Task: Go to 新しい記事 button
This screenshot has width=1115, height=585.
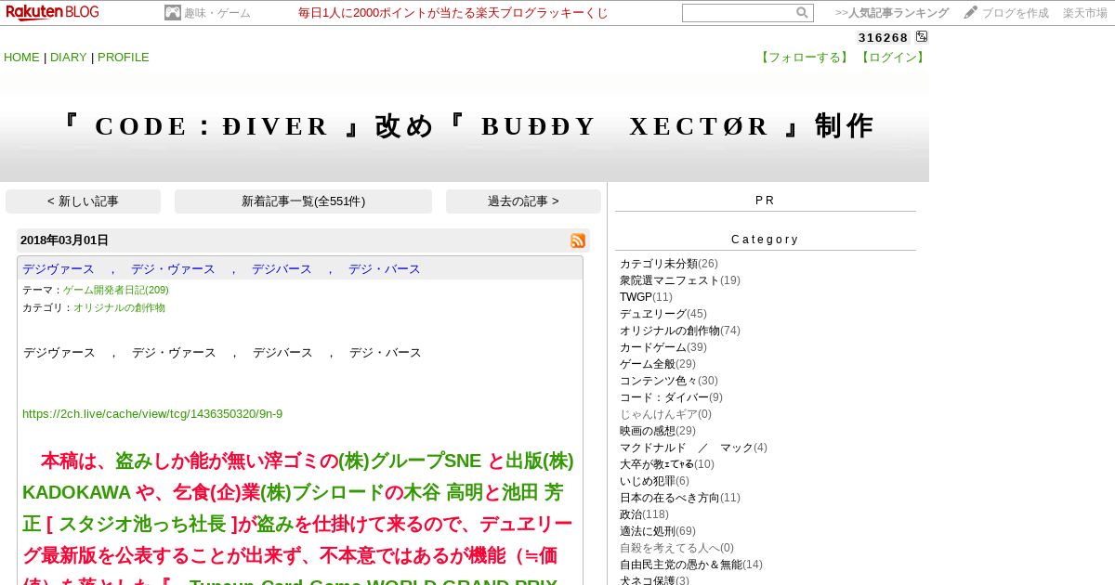Action: point(83,201)
